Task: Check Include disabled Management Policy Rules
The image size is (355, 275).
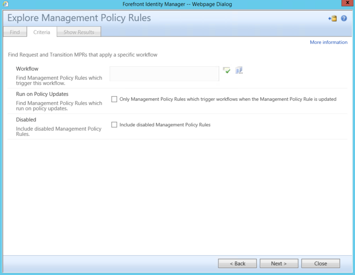Action: tap(114, 125)
